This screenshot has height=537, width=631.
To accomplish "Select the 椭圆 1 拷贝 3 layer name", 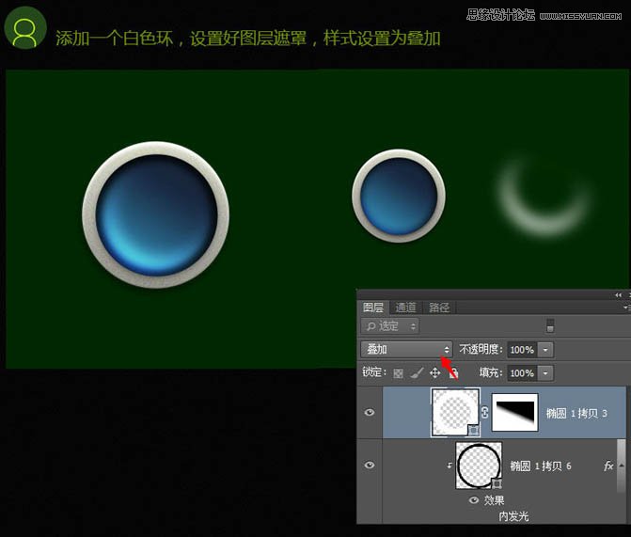I will tap(576, 414).
